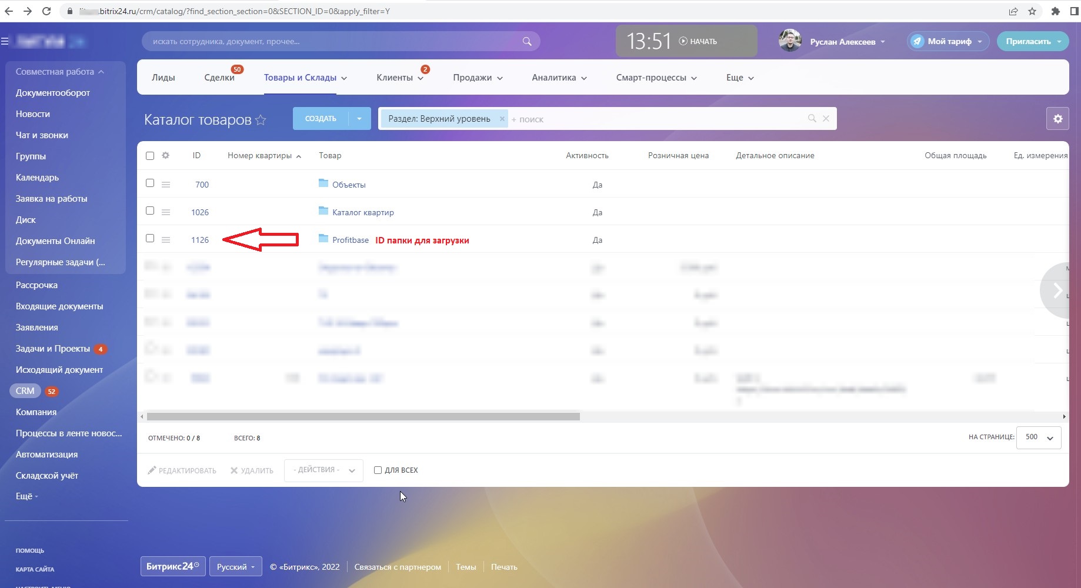
Task: Enable the ДЛЯ ВСЕХ checkbox
Action: 378,470
